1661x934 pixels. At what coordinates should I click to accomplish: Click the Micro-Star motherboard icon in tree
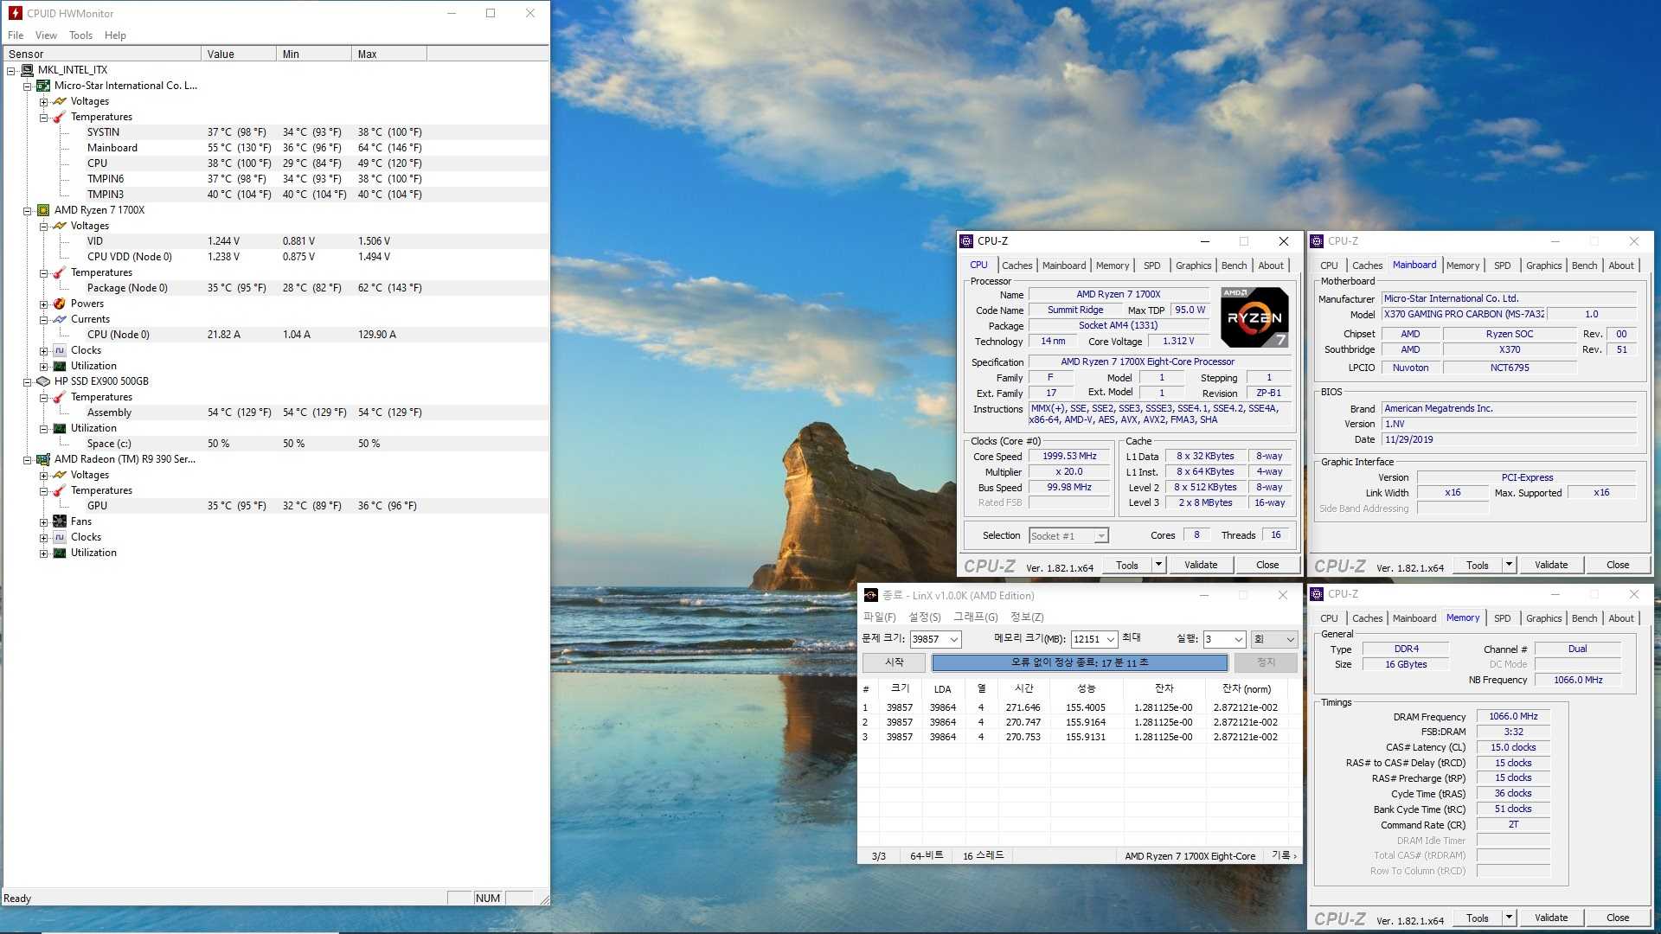[x=43, y=86]
